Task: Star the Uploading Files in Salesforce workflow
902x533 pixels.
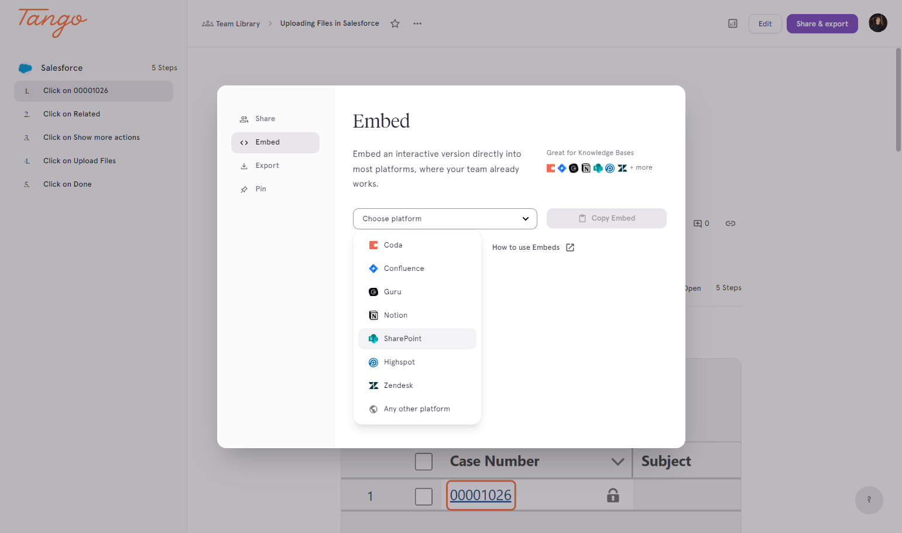Action: [395, 23]
